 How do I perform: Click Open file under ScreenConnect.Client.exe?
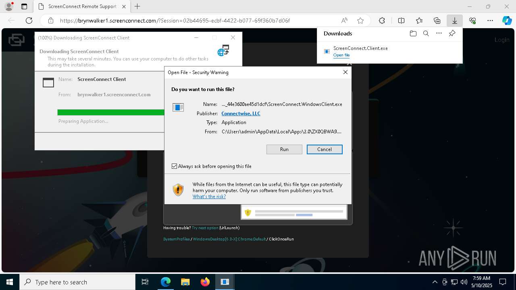pyautogui.click(x=341, y=55)
